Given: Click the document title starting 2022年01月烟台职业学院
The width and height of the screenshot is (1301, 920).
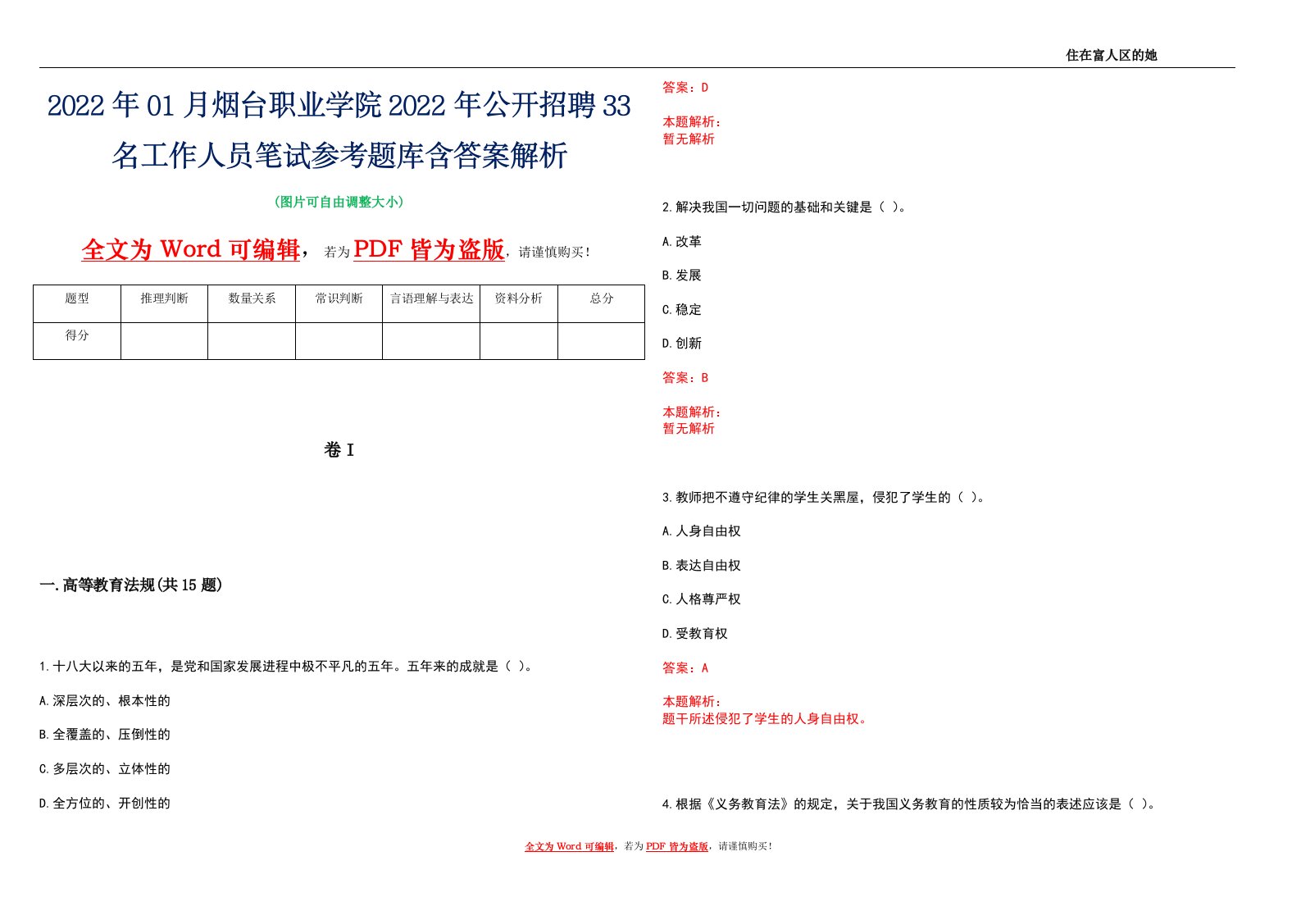Looking at the screenshot, I should (x=339, y=130).
